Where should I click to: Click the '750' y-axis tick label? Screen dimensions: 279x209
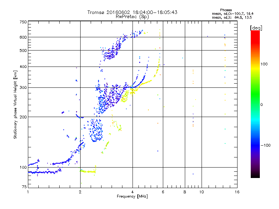click(x=23, y=22)
